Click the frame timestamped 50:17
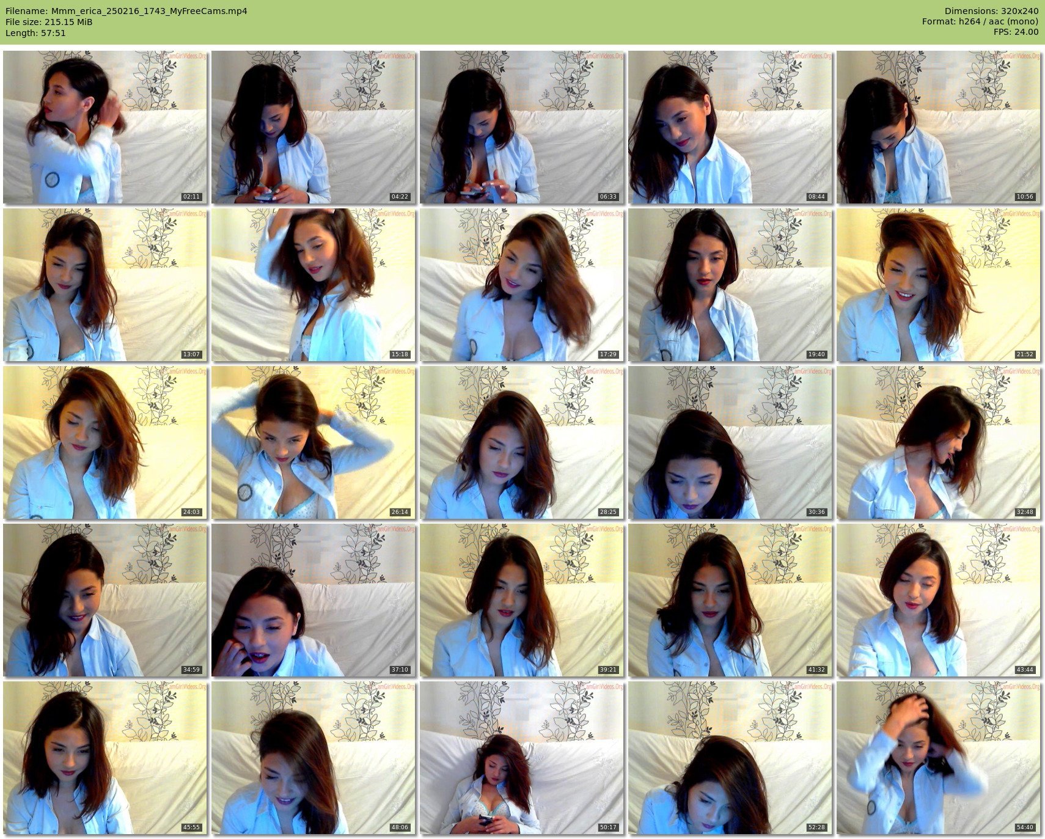The width and height of the screenshot is (1045, 839). pos(522,758)
